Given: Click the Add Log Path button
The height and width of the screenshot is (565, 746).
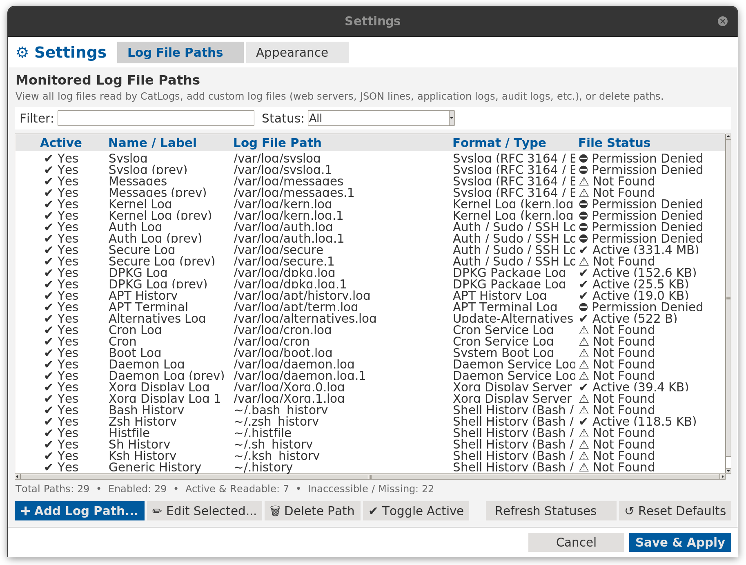Looking at the screenshot, I should (80, 511).
